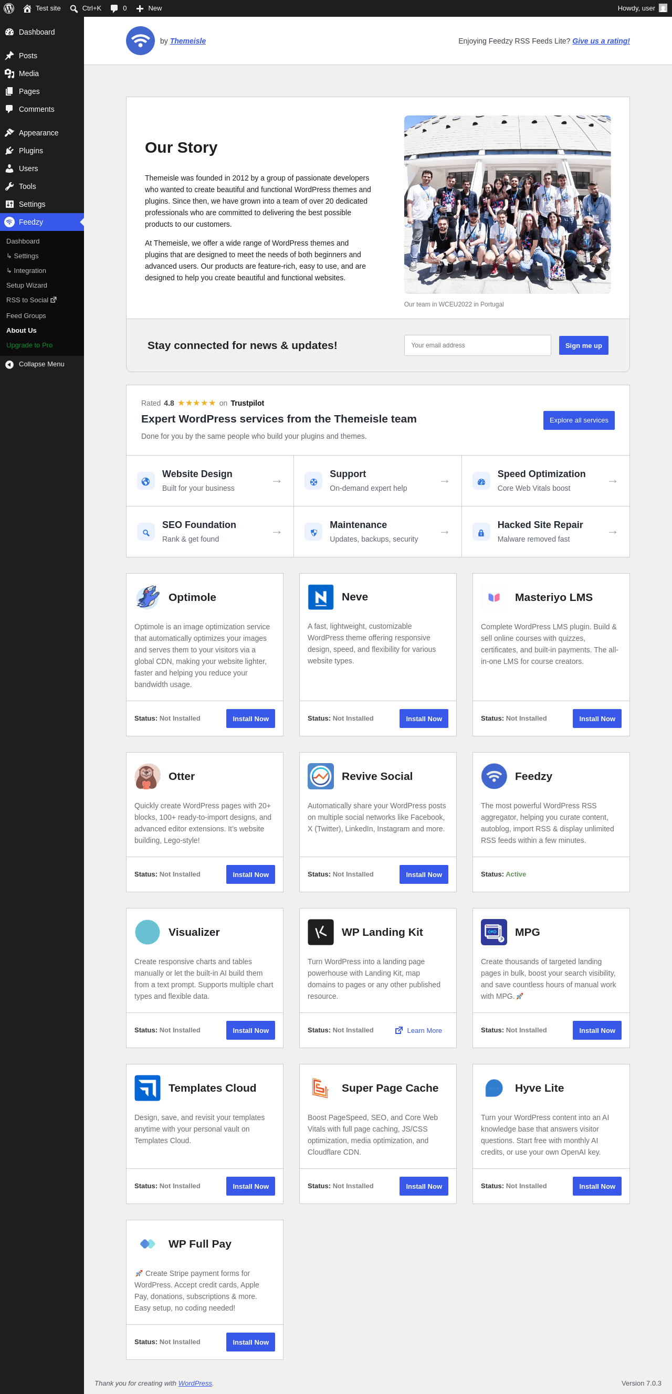Install the Neve theme
Screen dimensions: 672x1394
[x=424, y=719]
